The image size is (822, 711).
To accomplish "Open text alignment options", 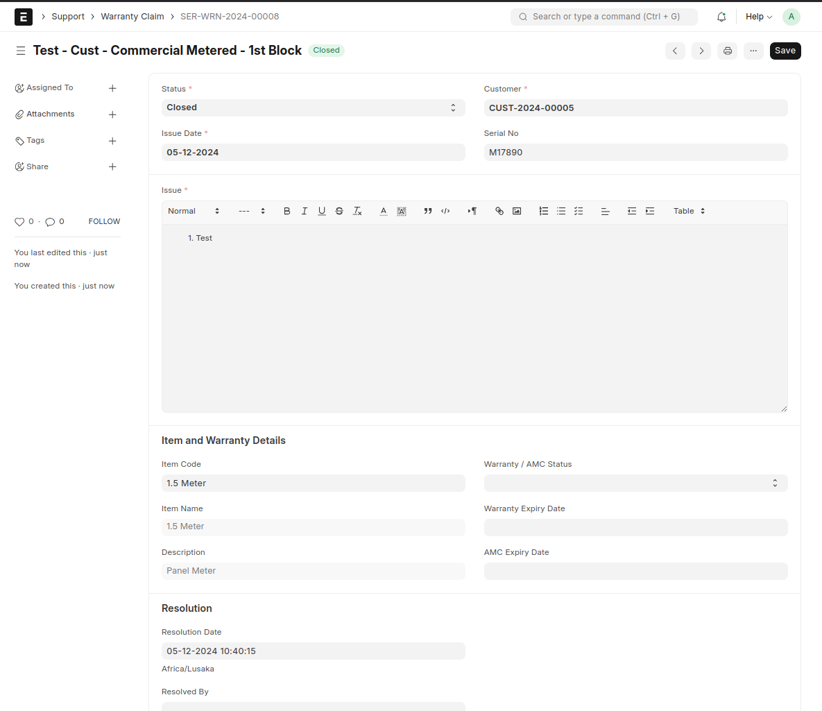I will [605, 211].
